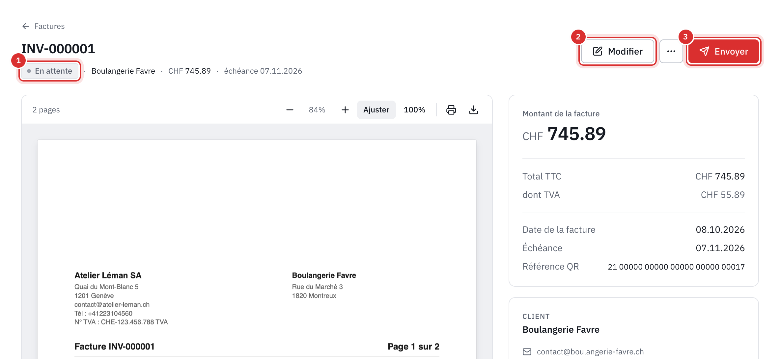Click Tél : +41223104560 in PDF
Viewport: 780px width, 359px height.
point(103,313)
